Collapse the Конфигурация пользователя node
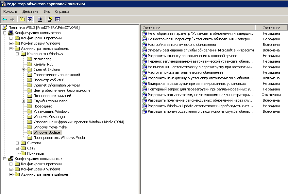Viewport: 288px width, 194px height. [x=5, y=159]
